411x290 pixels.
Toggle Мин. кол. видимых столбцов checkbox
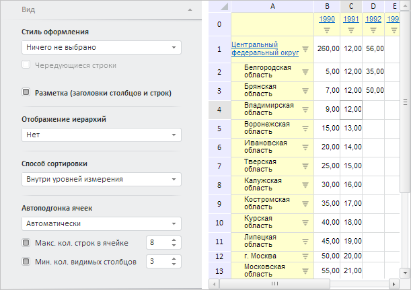(x=26, y=261)
